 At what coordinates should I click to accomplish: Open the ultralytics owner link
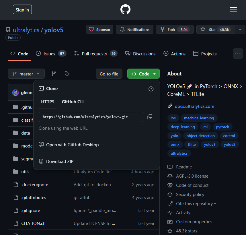click(26, 30)
